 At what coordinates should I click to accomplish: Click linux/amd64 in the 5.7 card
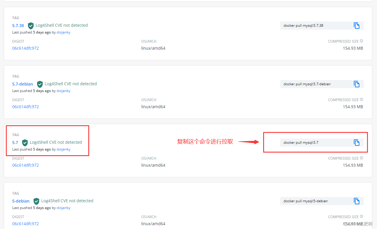[x=153, y=165]
